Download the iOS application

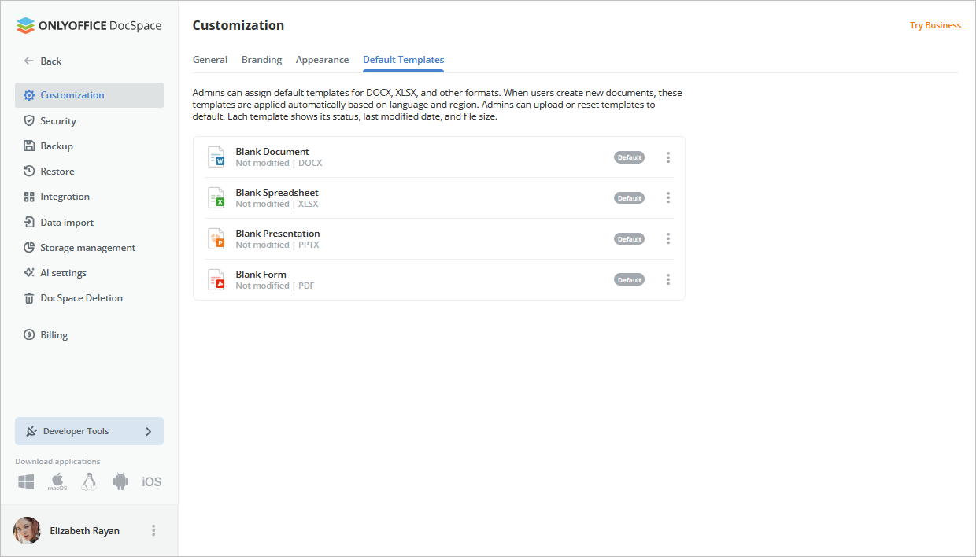coord(152,481)
